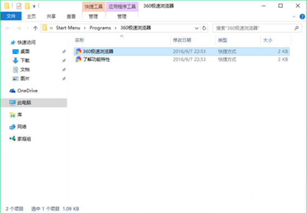Sort by the 修改日期 column header
Screen dimensions: 307x213
point(182,40)
